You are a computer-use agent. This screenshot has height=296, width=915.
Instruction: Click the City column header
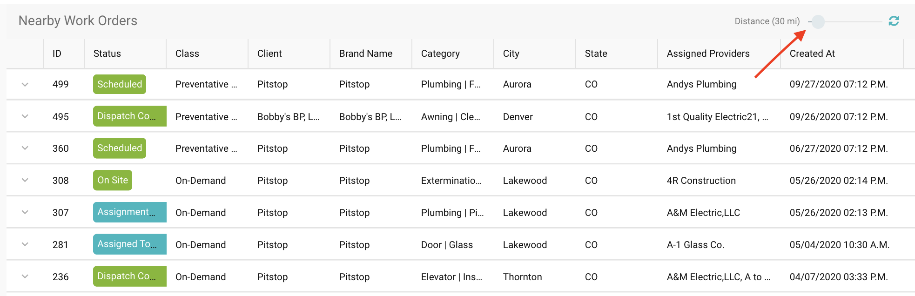coord(511,53)
